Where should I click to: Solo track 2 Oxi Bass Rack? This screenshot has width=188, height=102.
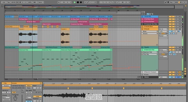click(x=176, y=19)
